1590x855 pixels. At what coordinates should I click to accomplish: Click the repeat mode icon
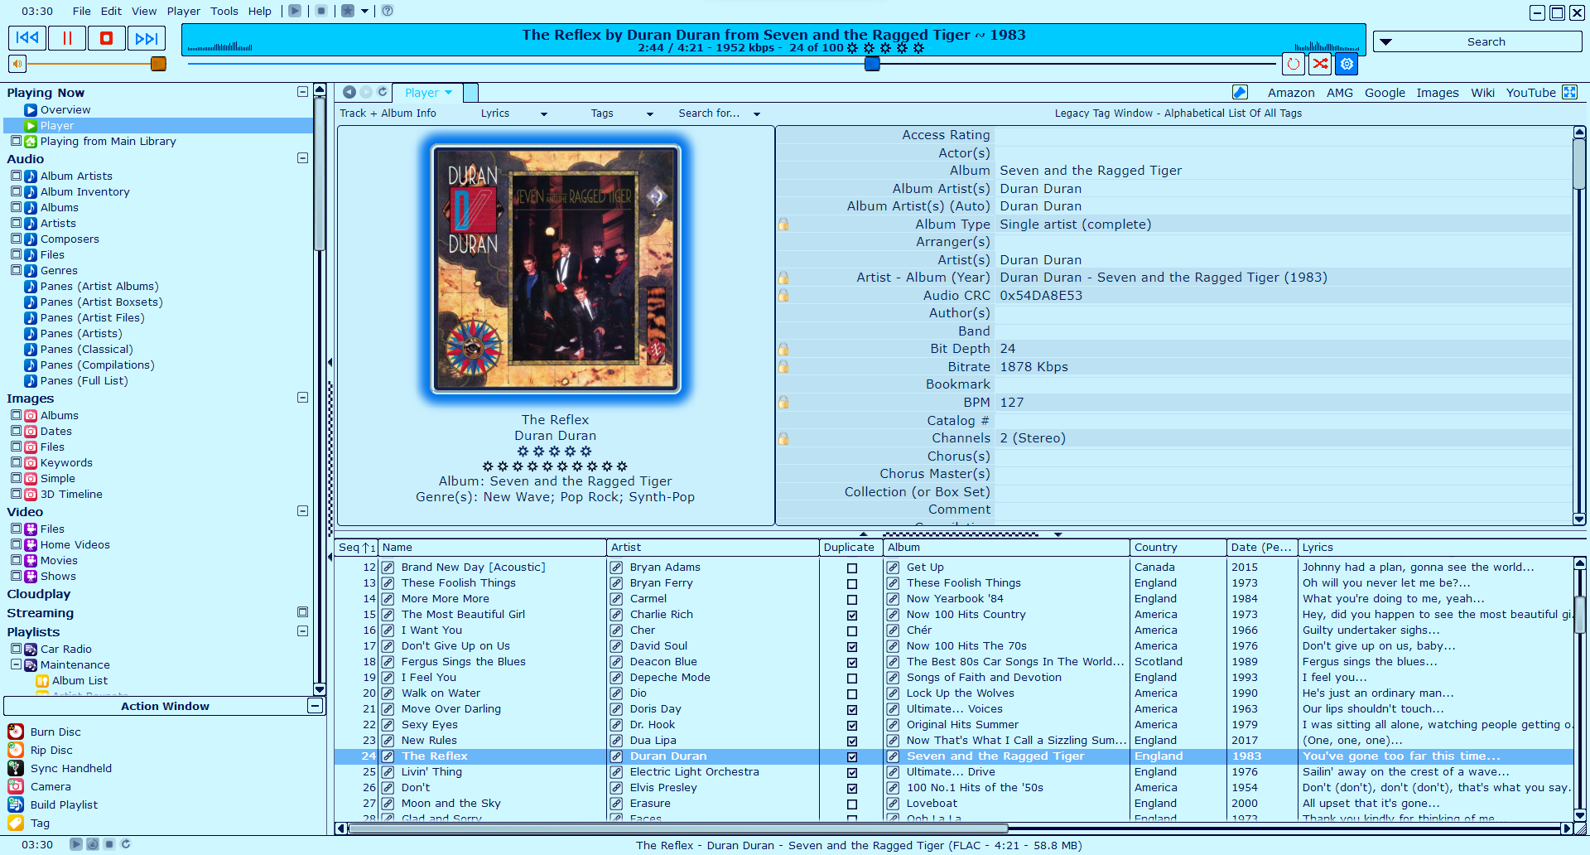coord(1294,64)
